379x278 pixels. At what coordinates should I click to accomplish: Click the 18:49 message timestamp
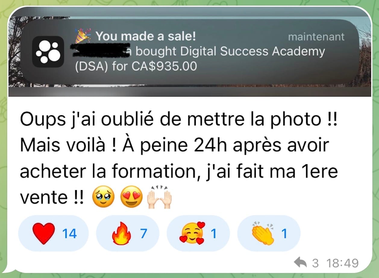(343, 263)
